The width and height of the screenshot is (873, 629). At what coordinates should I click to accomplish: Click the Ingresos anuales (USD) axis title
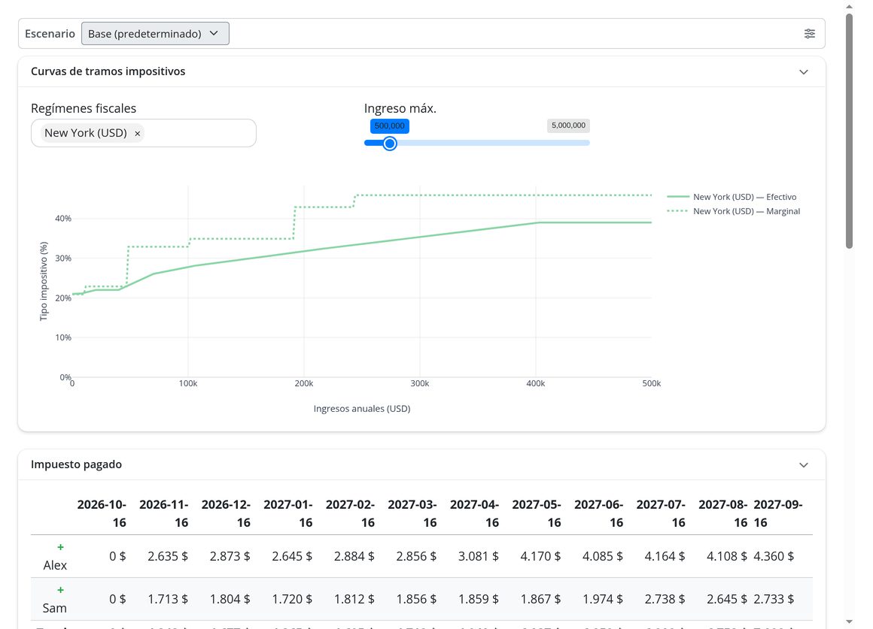362,409
